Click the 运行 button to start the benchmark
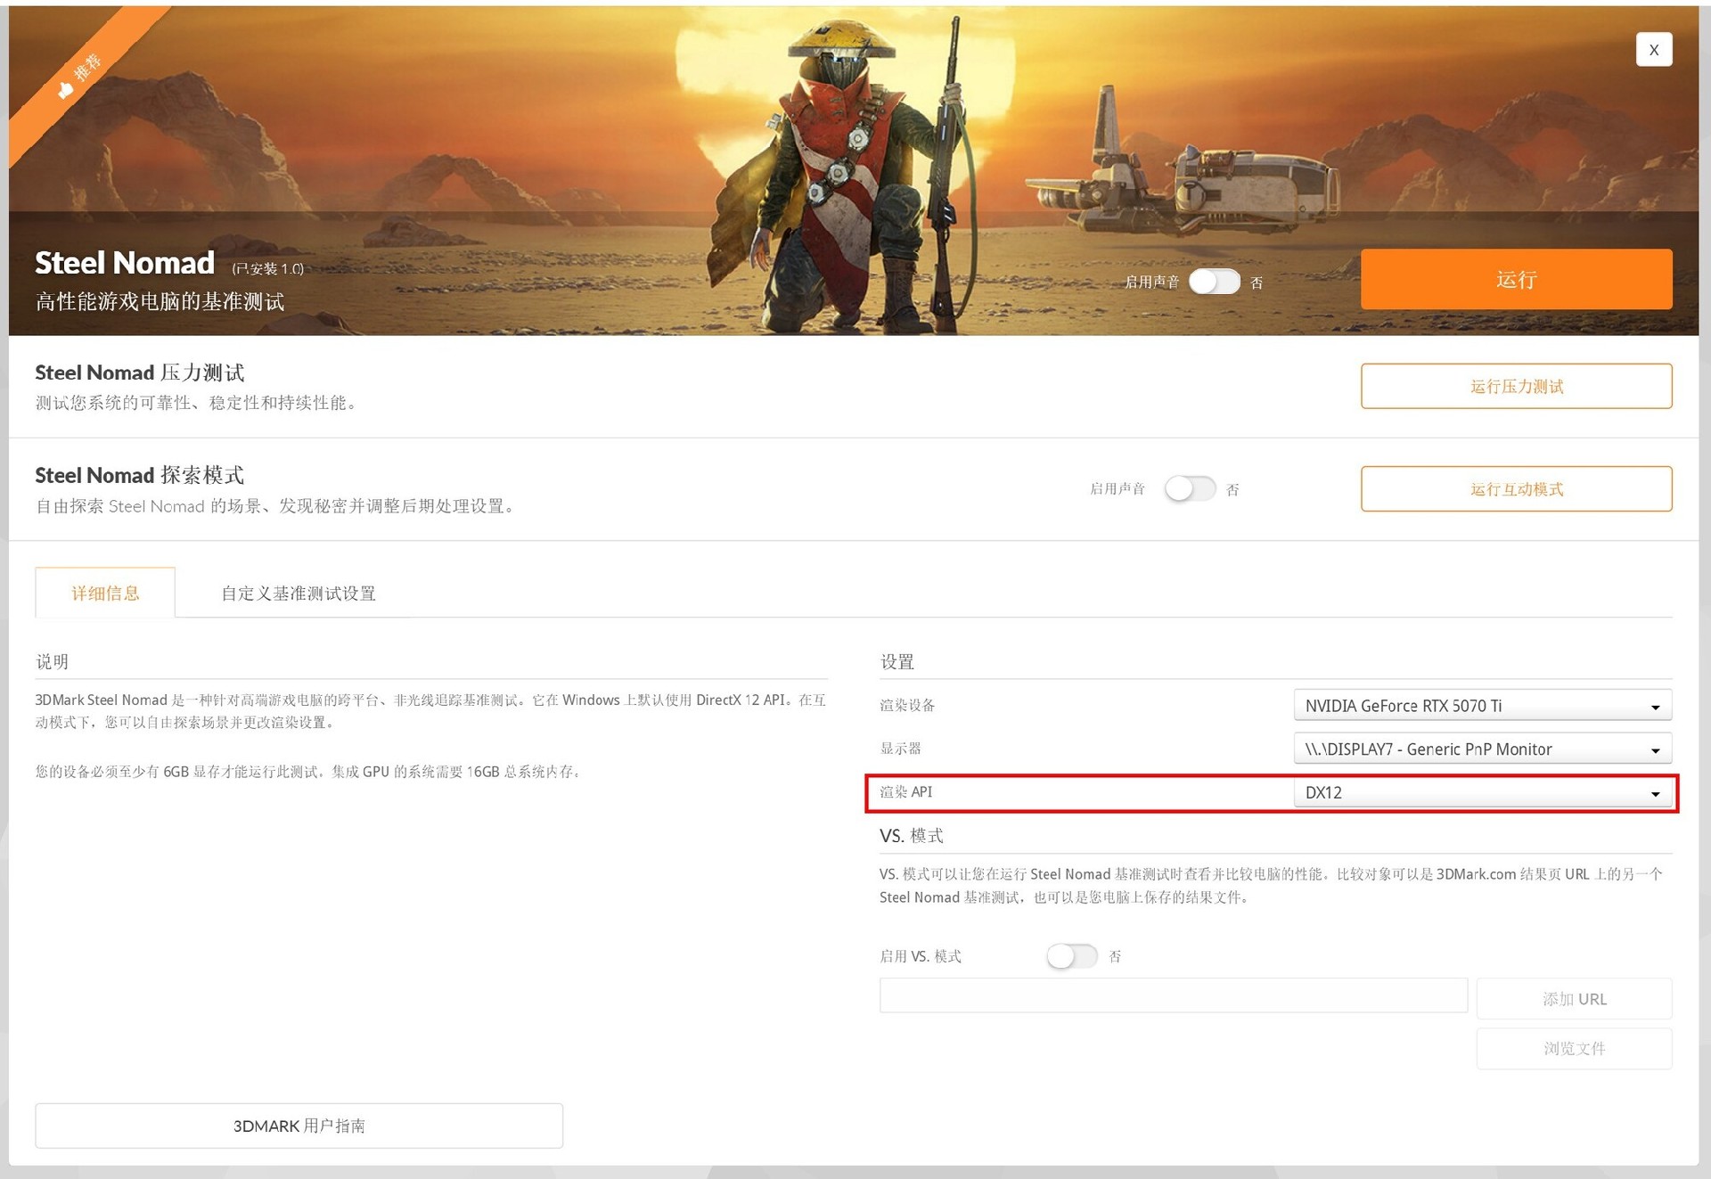This screenshot has height=1179, width=1711. [x=1516, y=279]
